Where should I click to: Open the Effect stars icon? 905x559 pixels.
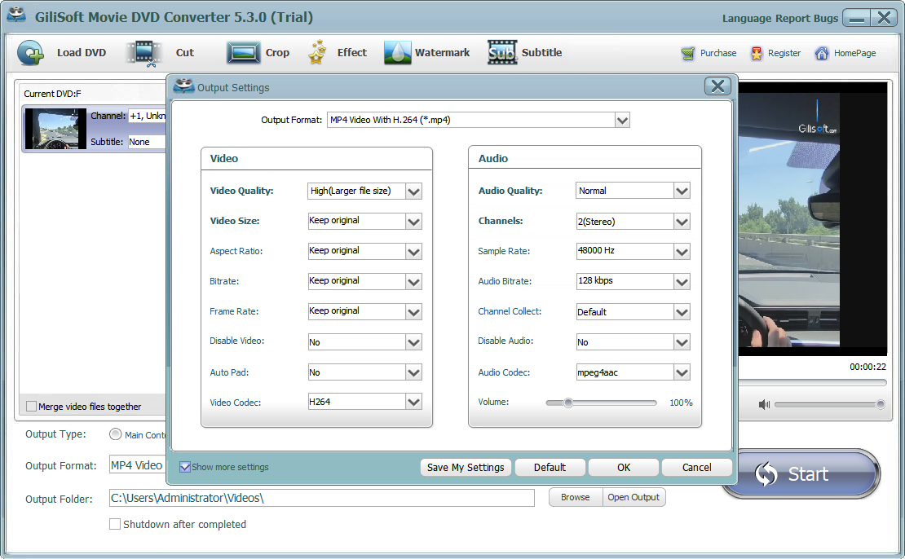click(x=317, y=52)
